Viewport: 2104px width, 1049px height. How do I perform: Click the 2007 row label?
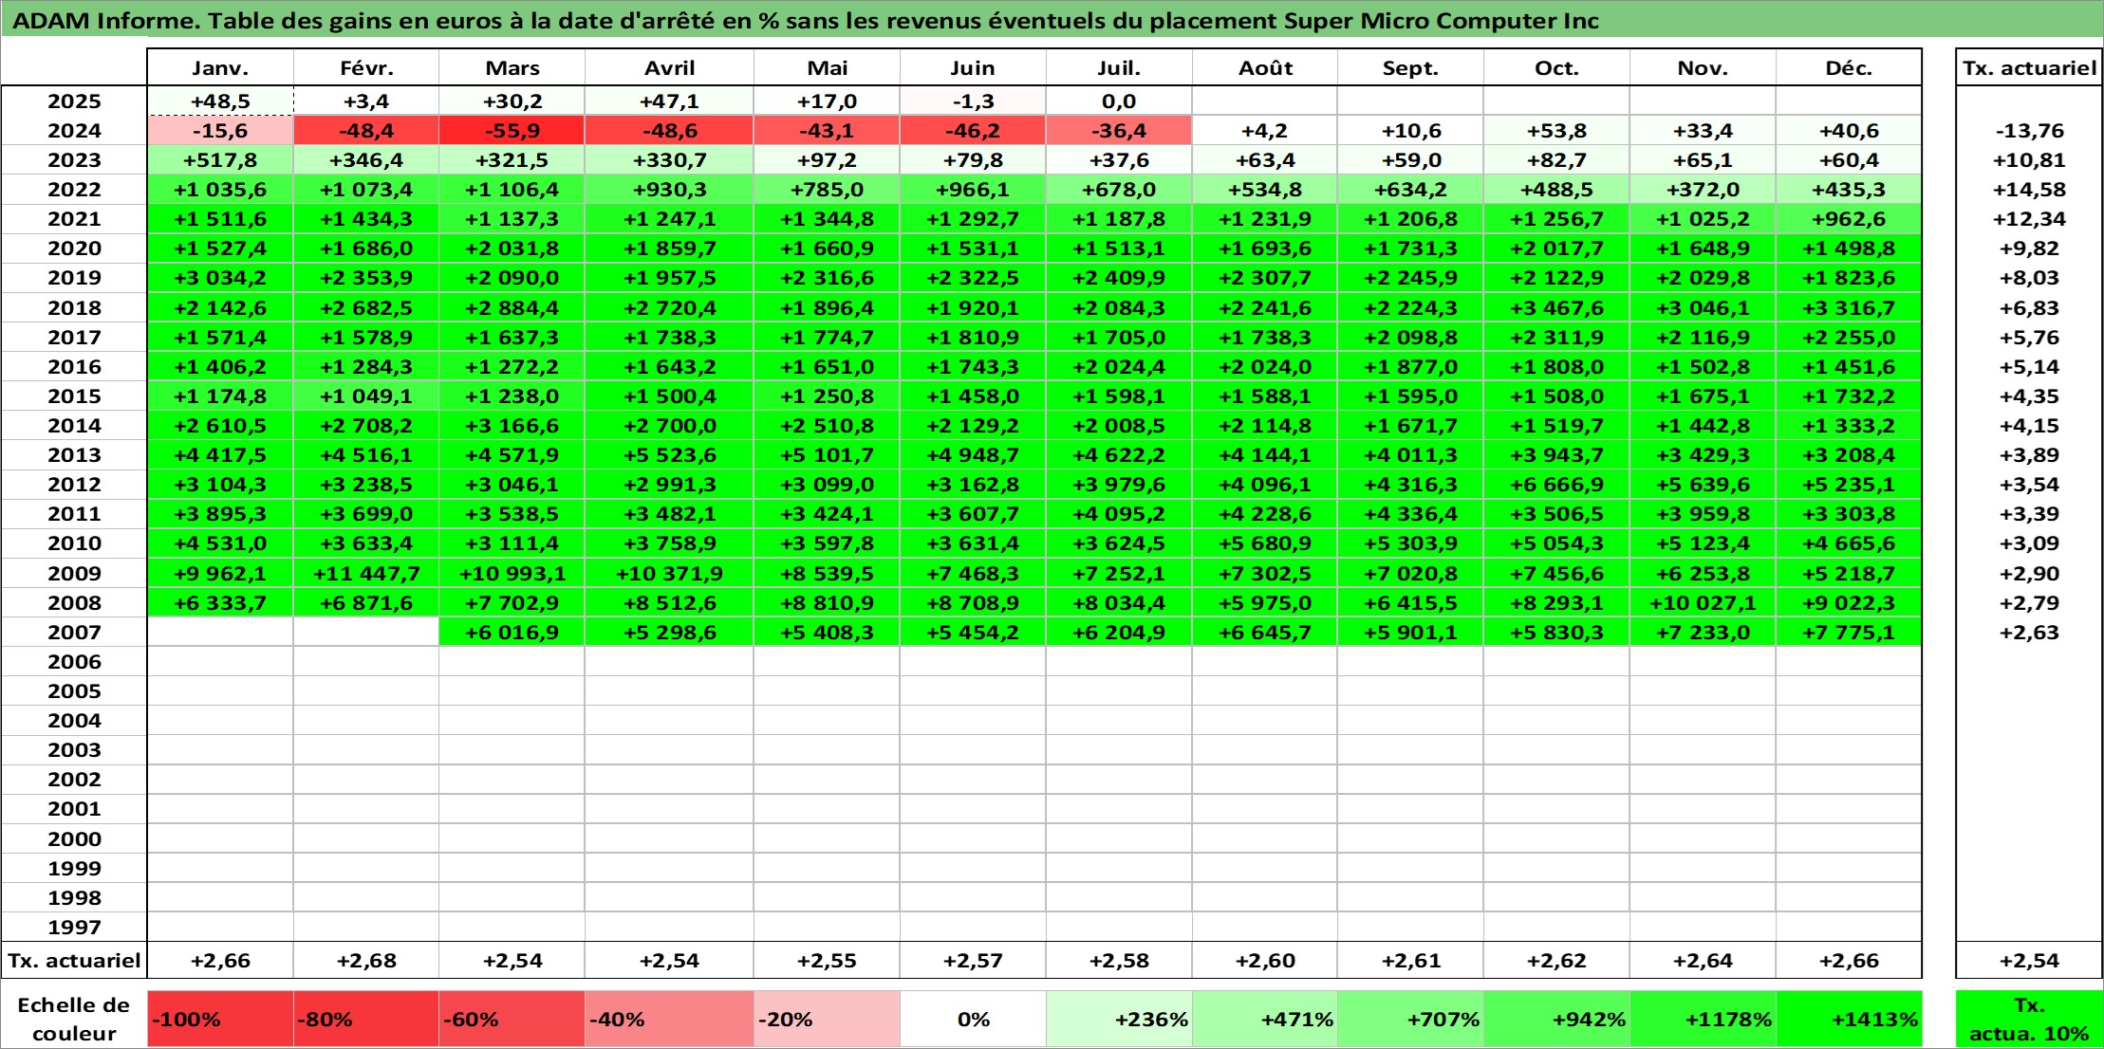click(74, 633)
